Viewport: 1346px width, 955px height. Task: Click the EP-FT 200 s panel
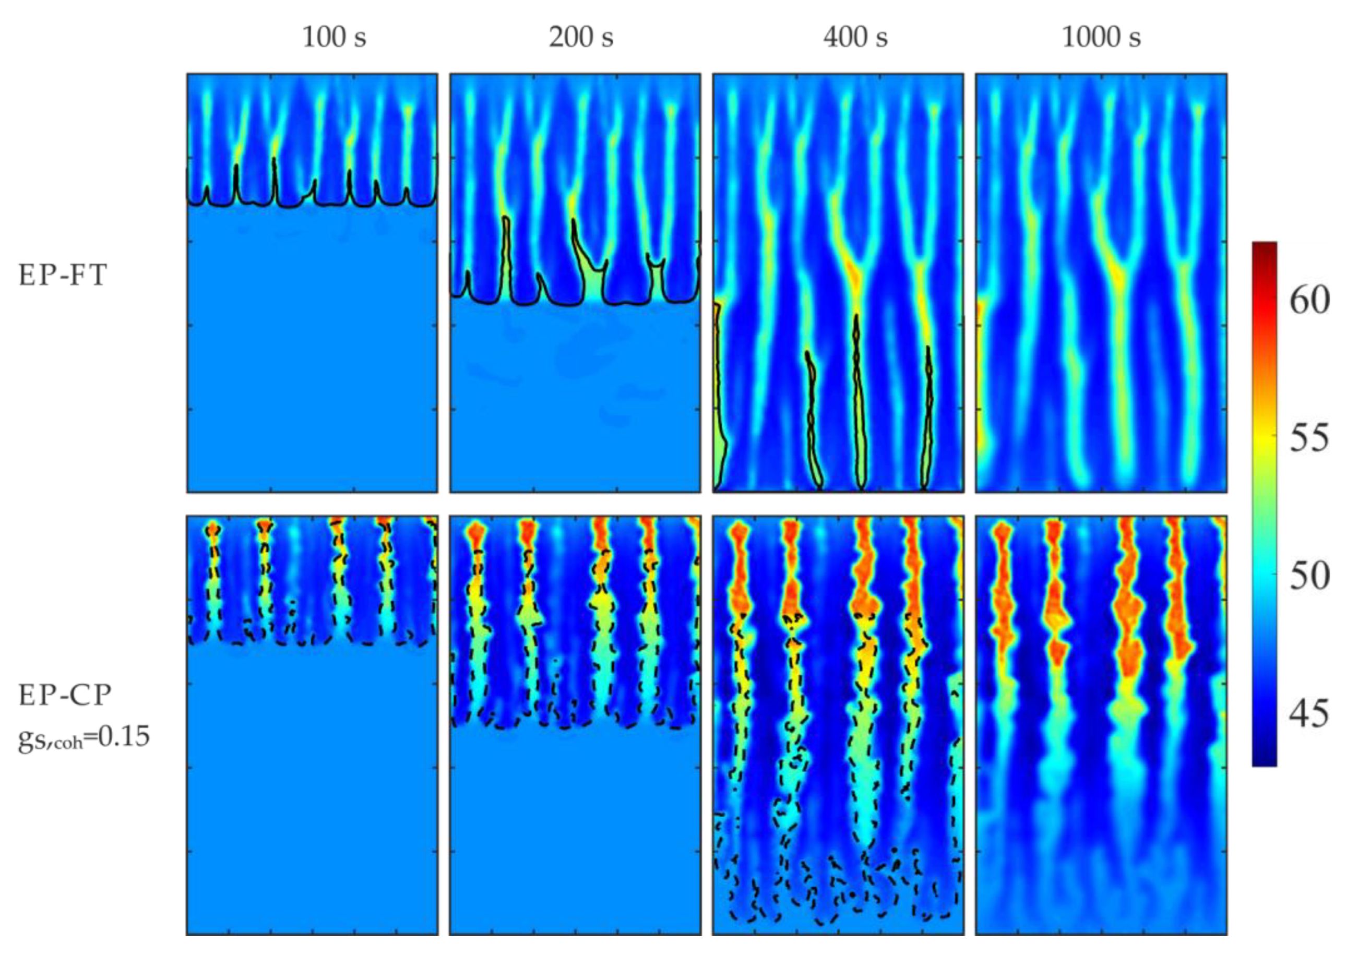(575, 283)
